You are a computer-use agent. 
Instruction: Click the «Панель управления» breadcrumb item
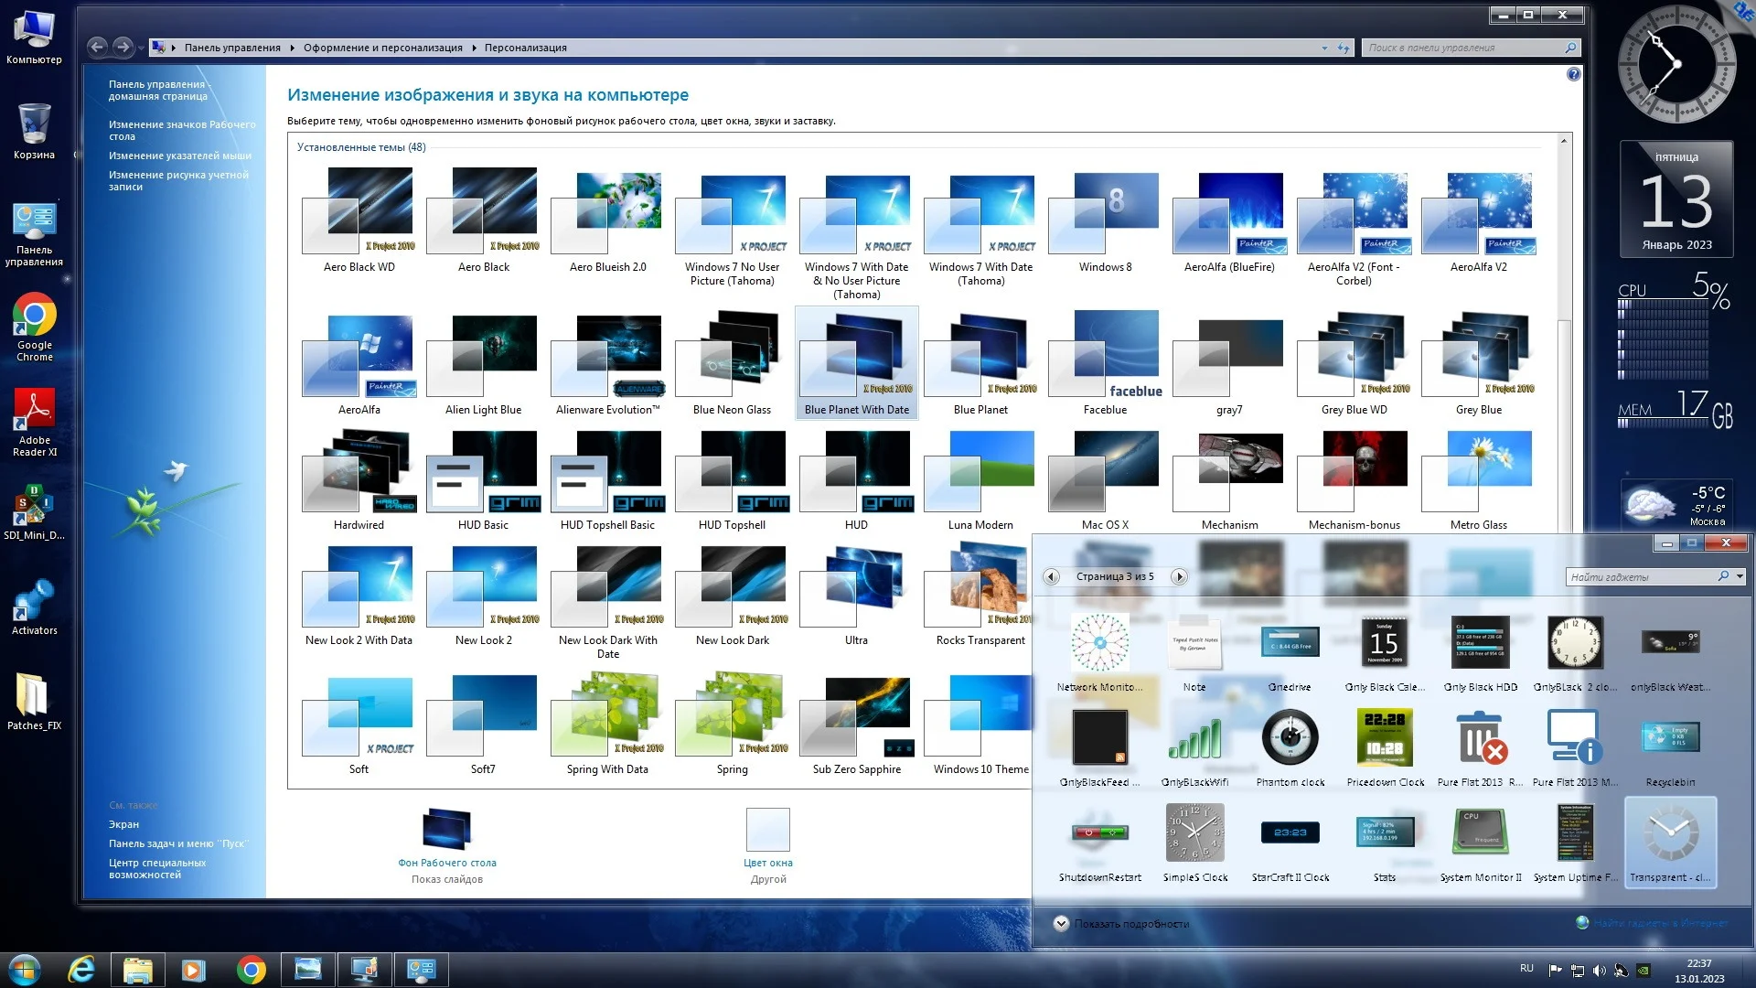232,48
